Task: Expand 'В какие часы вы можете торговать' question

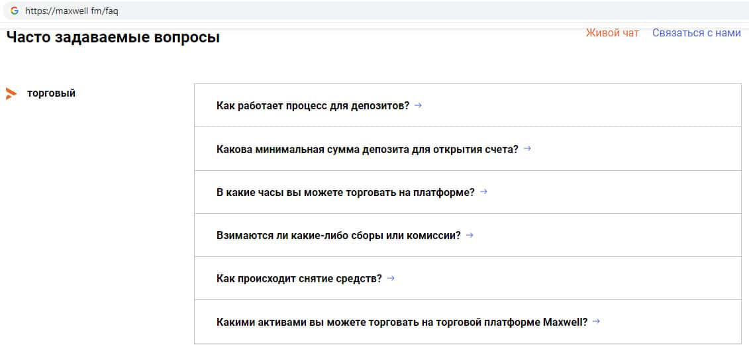Action: click(x=345, y=192)
